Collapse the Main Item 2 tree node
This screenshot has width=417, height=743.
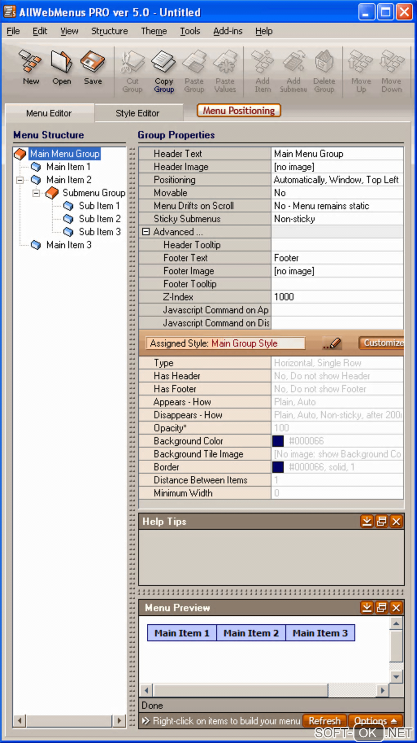(x=20, y=180)
